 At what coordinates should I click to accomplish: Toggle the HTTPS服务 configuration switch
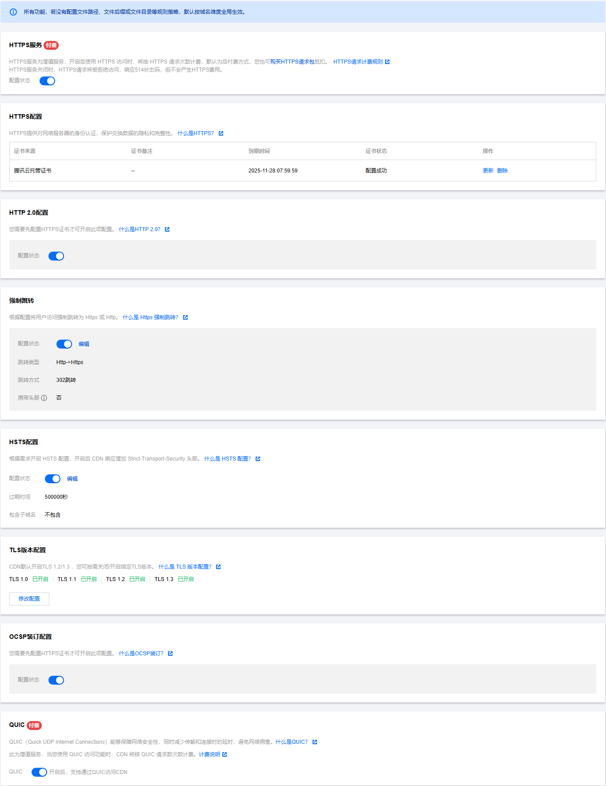click(47, 81)
